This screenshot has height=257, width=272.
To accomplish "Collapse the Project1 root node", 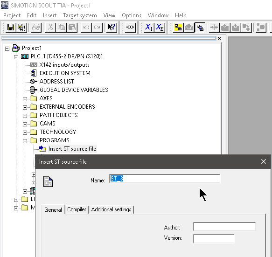I will click(x=7, y=49).
